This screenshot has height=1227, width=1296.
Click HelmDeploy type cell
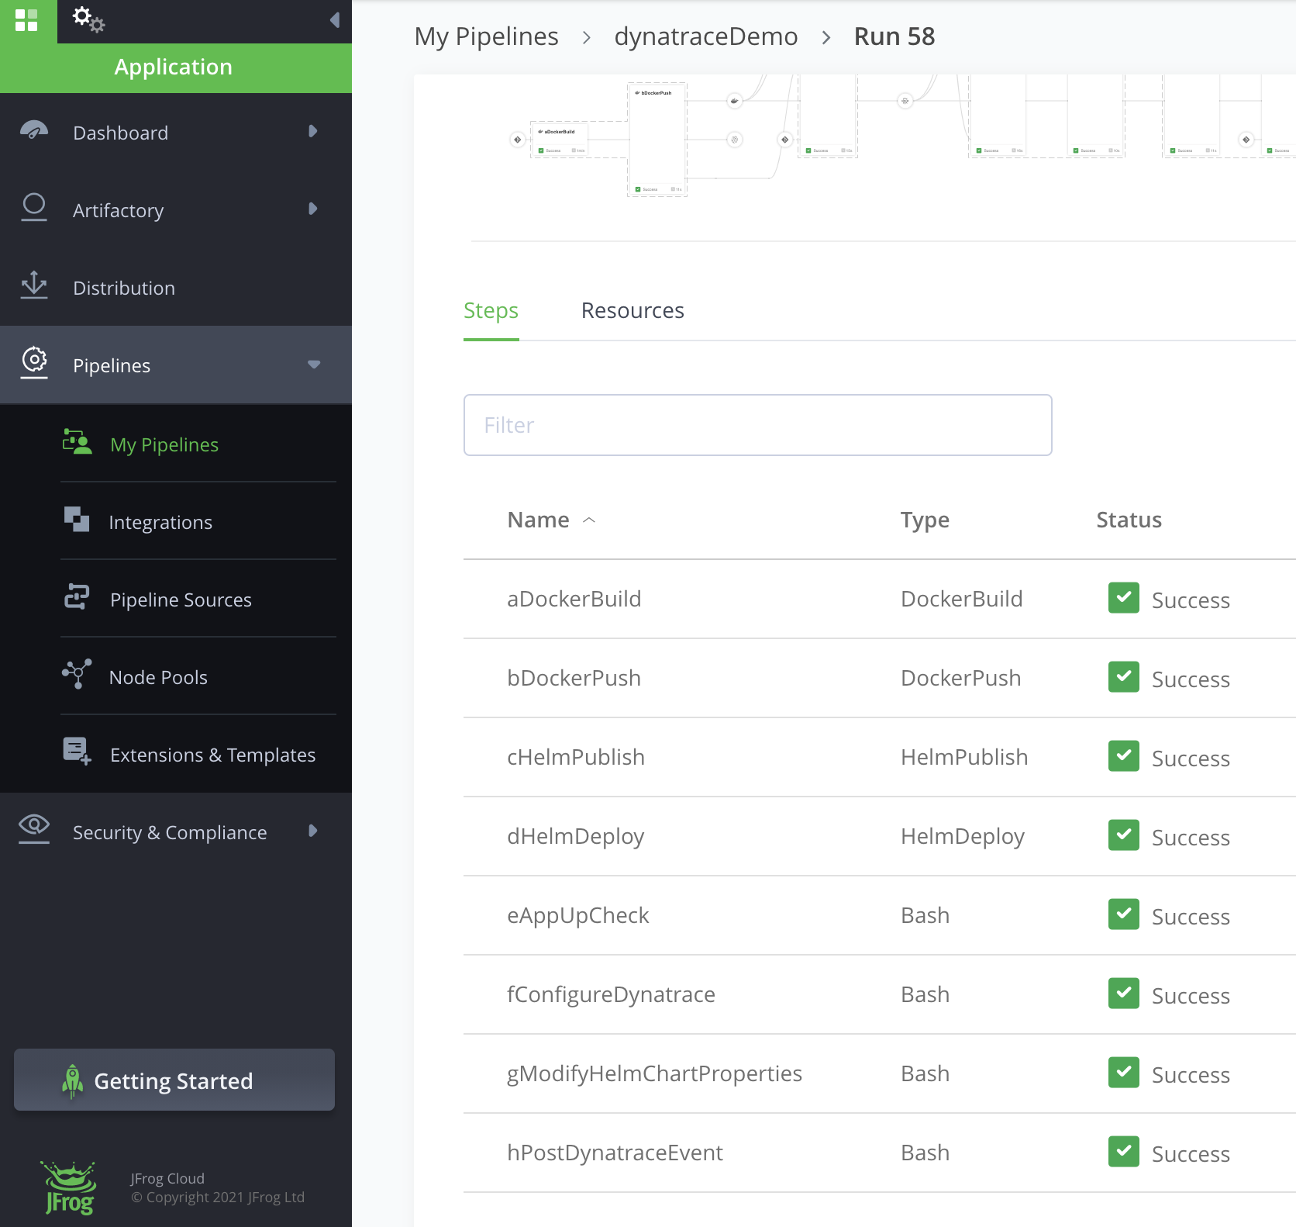click(x=963, y=837)
